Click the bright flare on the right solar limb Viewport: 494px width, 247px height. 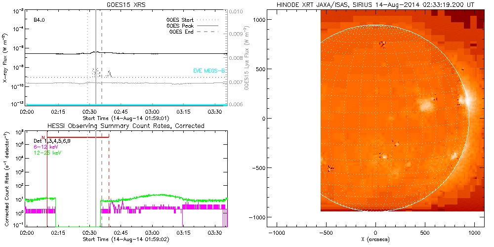[x=463, y=100]
